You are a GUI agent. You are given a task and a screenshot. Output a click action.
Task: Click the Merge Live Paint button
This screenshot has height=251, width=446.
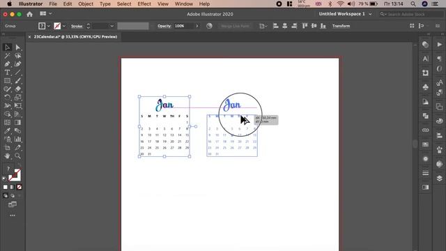pyautogui.click(x=235, y=26)
